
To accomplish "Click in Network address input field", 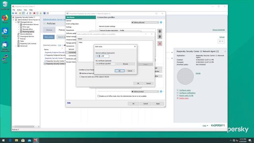I will (x=102, y=56).
